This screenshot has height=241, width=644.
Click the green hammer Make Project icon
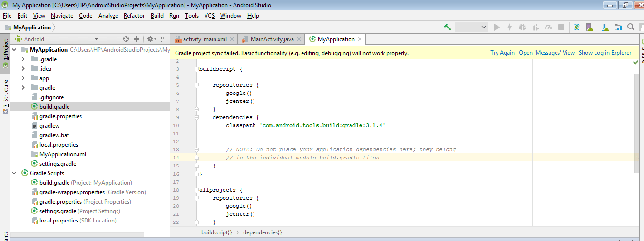pyautogui.click(x=448, y=27)
